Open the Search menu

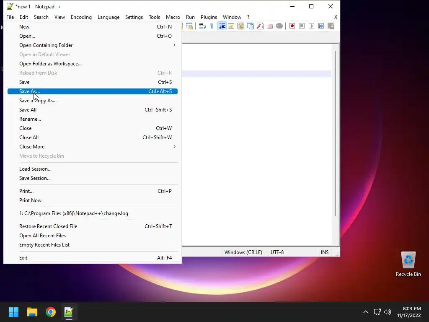41,17
